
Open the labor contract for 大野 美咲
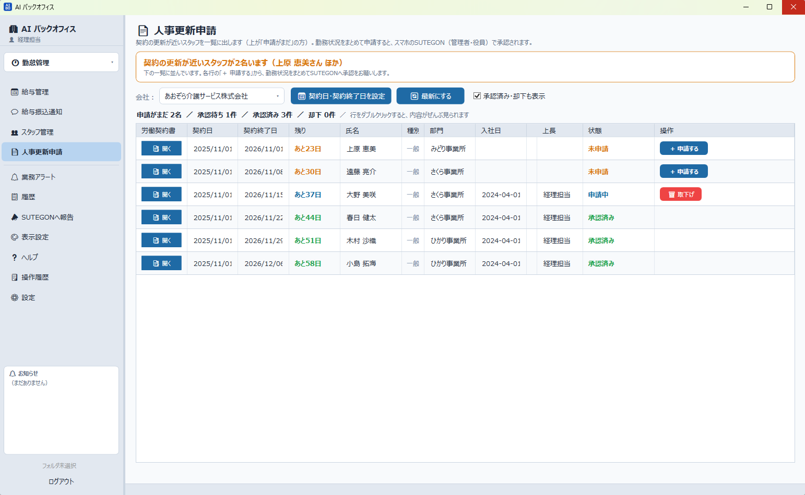tap(161, 195)
